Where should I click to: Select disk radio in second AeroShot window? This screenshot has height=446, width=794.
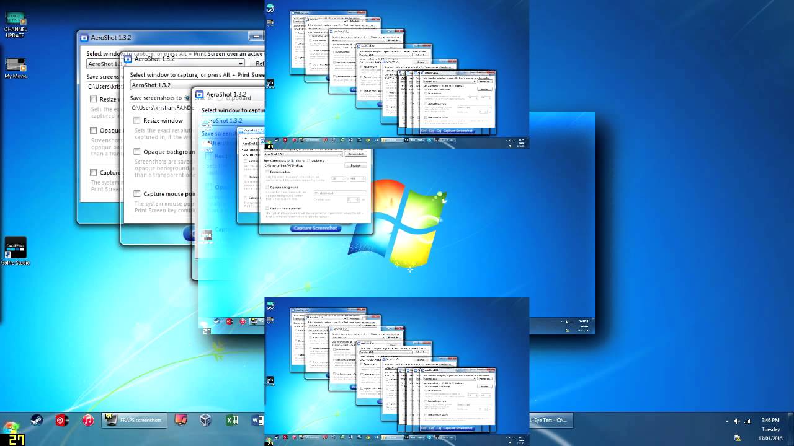187,98
